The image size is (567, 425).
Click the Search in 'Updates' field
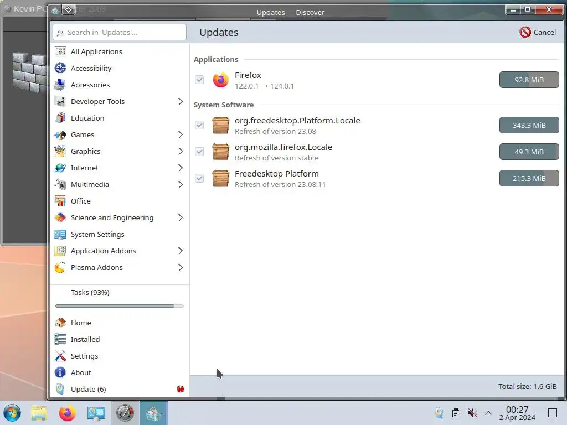120,32
